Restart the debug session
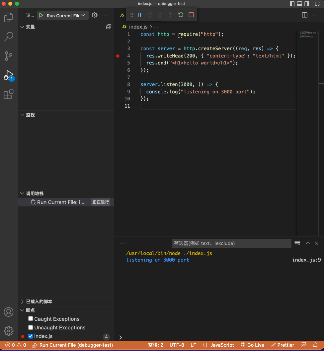This screenshot has width=324, height=351. [181, 15]
